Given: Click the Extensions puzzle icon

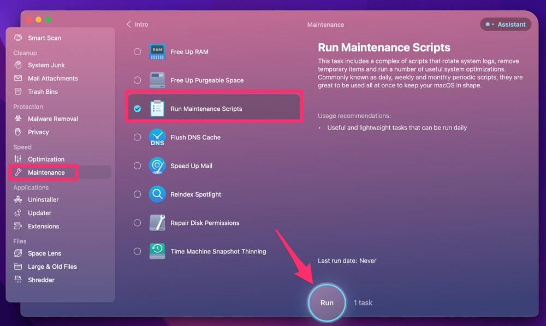Looking at the screenshot, I should tap(18, 226).
